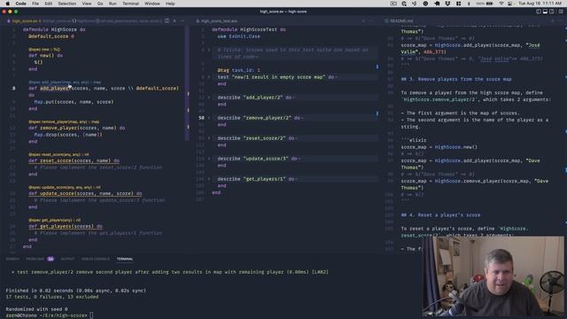
Task: Click the battery icon in menu bar
Action: (x=490, y=4)
